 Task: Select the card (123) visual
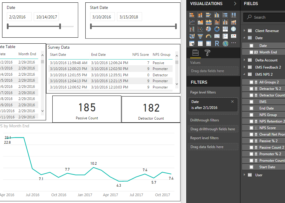[217, 36]
